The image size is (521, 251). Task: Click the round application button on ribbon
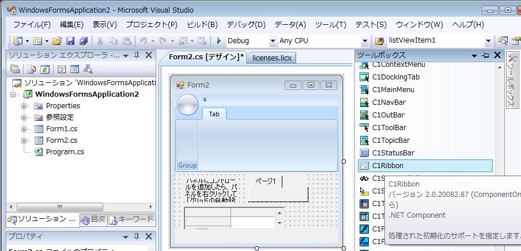point(187,104)
